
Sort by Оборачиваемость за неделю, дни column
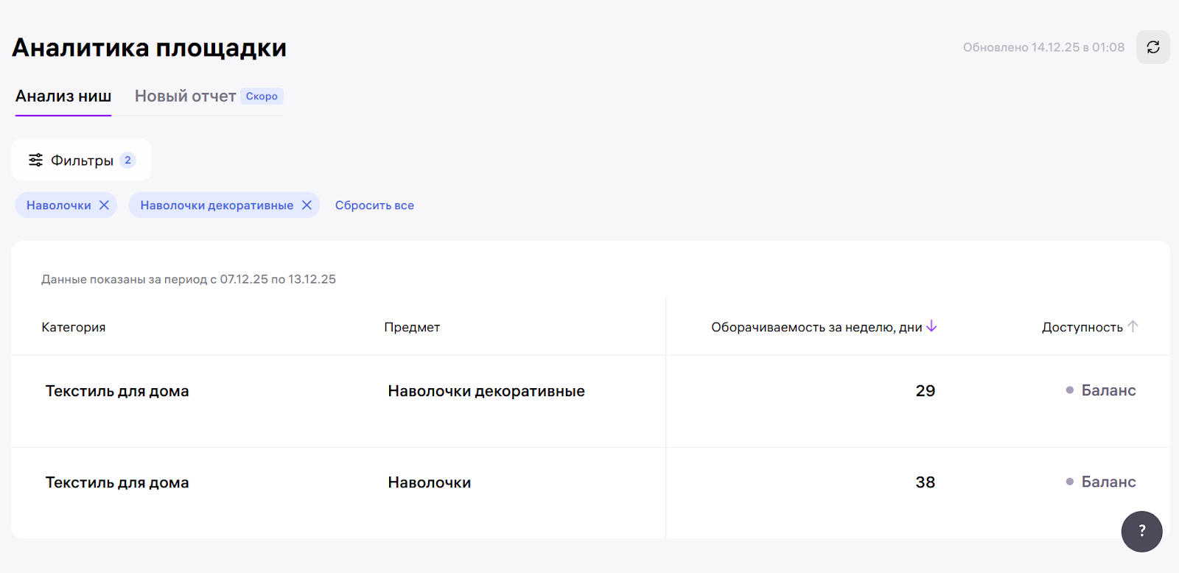824,327
